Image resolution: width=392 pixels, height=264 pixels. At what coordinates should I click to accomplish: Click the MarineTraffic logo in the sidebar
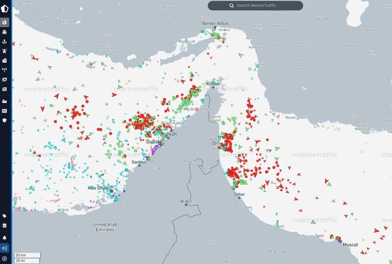click(5, 7)
